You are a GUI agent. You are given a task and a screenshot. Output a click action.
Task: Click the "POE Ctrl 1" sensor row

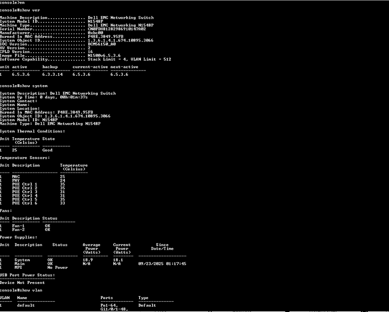[x=33, y=184]
